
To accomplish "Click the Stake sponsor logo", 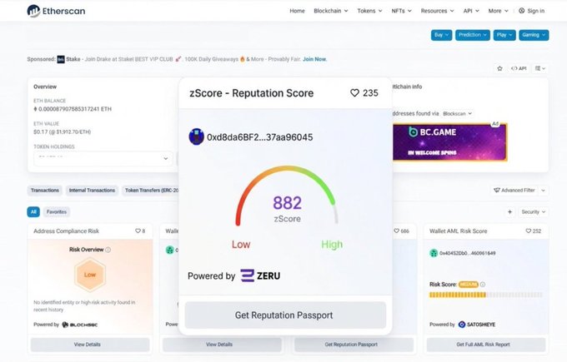I will point(61,59).
